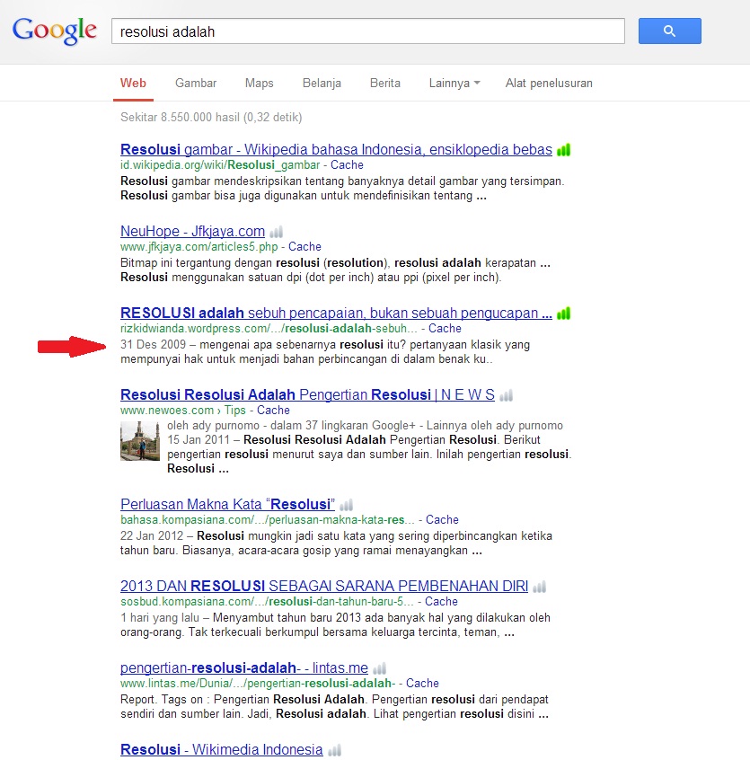The width and height of the screenshot is (750, 760).
Task: Click gray rating bars beside lintas.me result
Action: point(379,669)
